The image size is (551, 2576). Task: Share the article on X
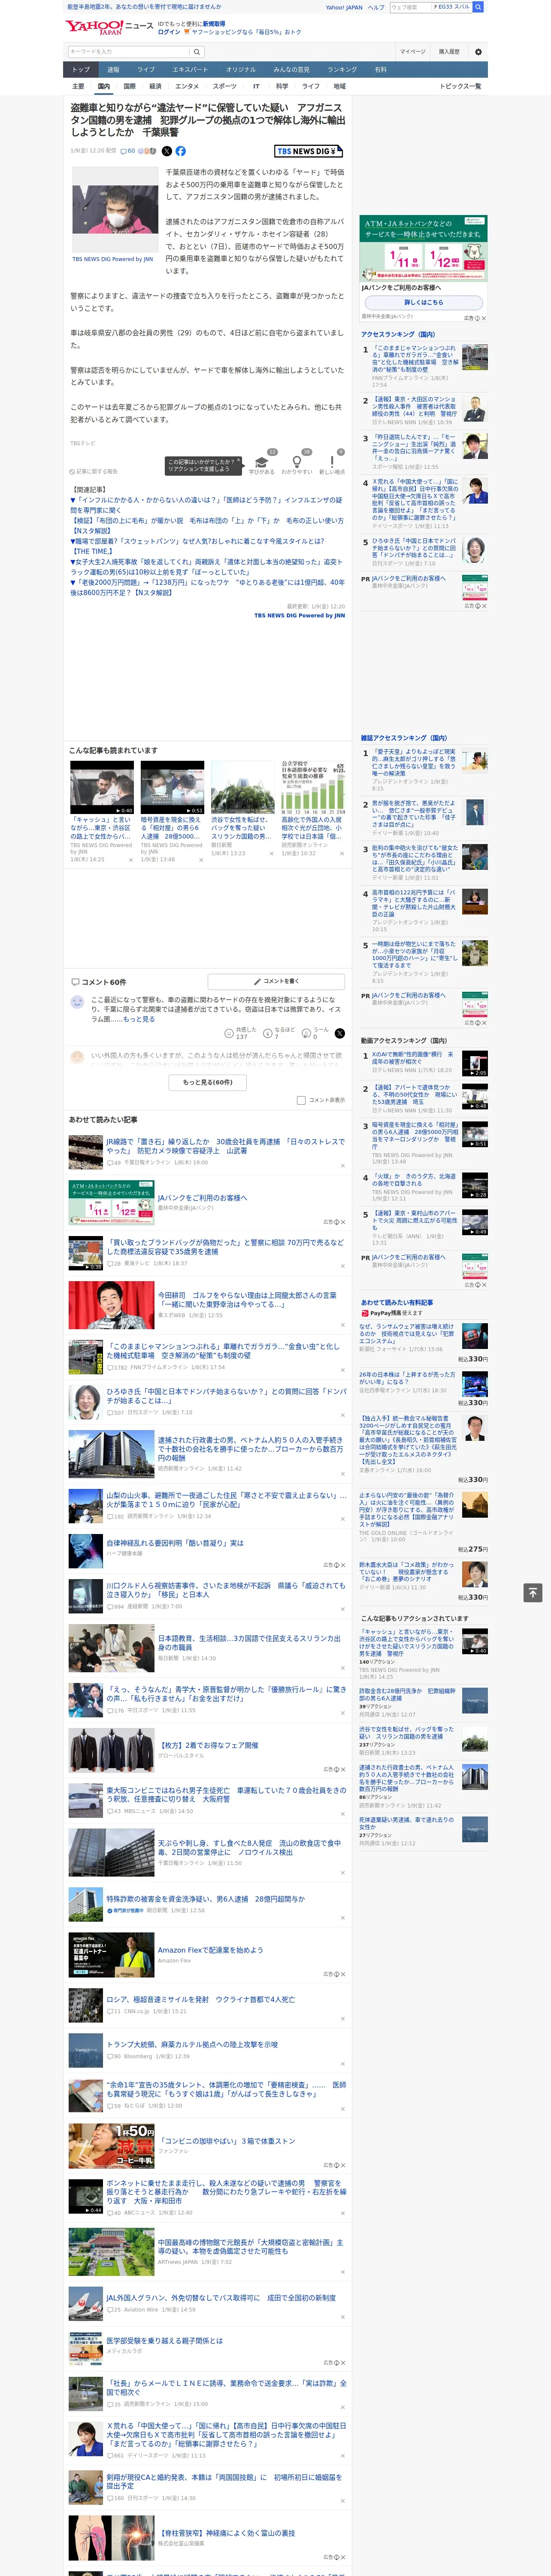[x=166, y=151]
